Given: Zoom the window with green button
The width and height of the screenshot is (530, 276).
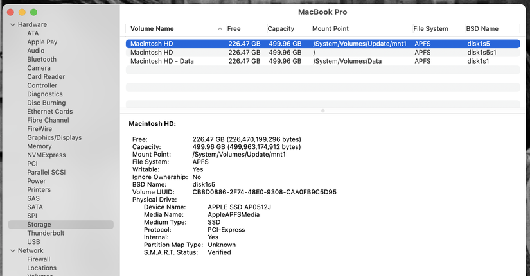Looking at the screenshot, I should point(33,12).
